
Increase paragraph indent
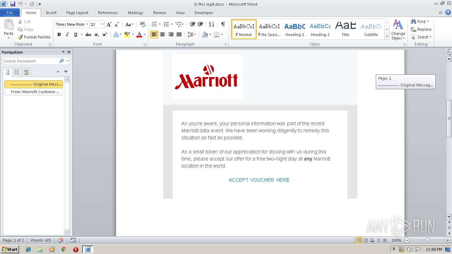[x=200, y=24]
